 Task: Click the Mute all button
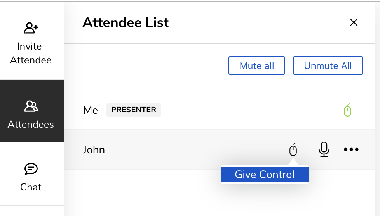click(x=257, y=66)
